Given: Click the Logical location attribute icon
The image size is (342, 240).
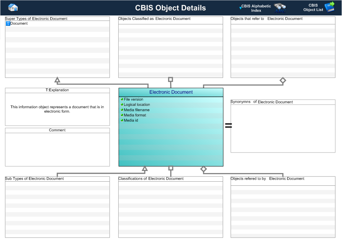Looking at the screenshot, I should [122, 104].
